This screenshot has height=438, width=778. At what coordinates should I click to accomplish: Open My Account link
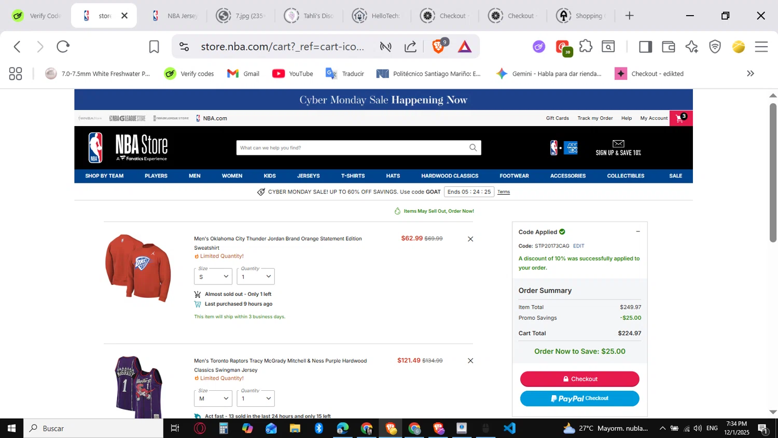pos(654,118)
